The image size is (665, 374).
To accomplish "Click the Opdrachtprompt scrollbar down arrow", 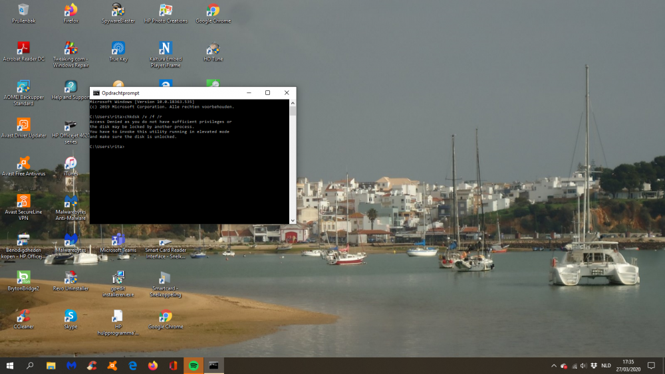I will click(x=293, y=220).
